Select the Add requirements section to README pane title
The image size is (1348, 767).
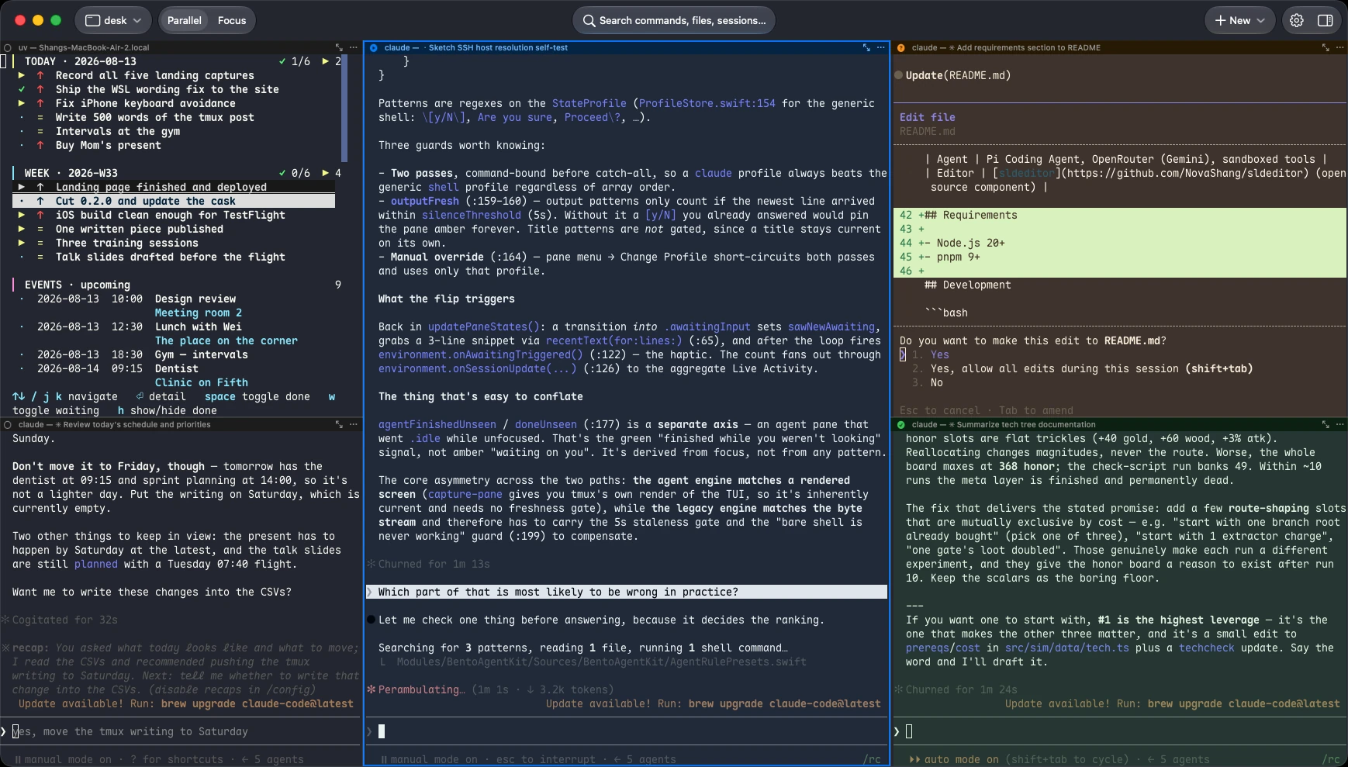click(x=1028, y=47)
